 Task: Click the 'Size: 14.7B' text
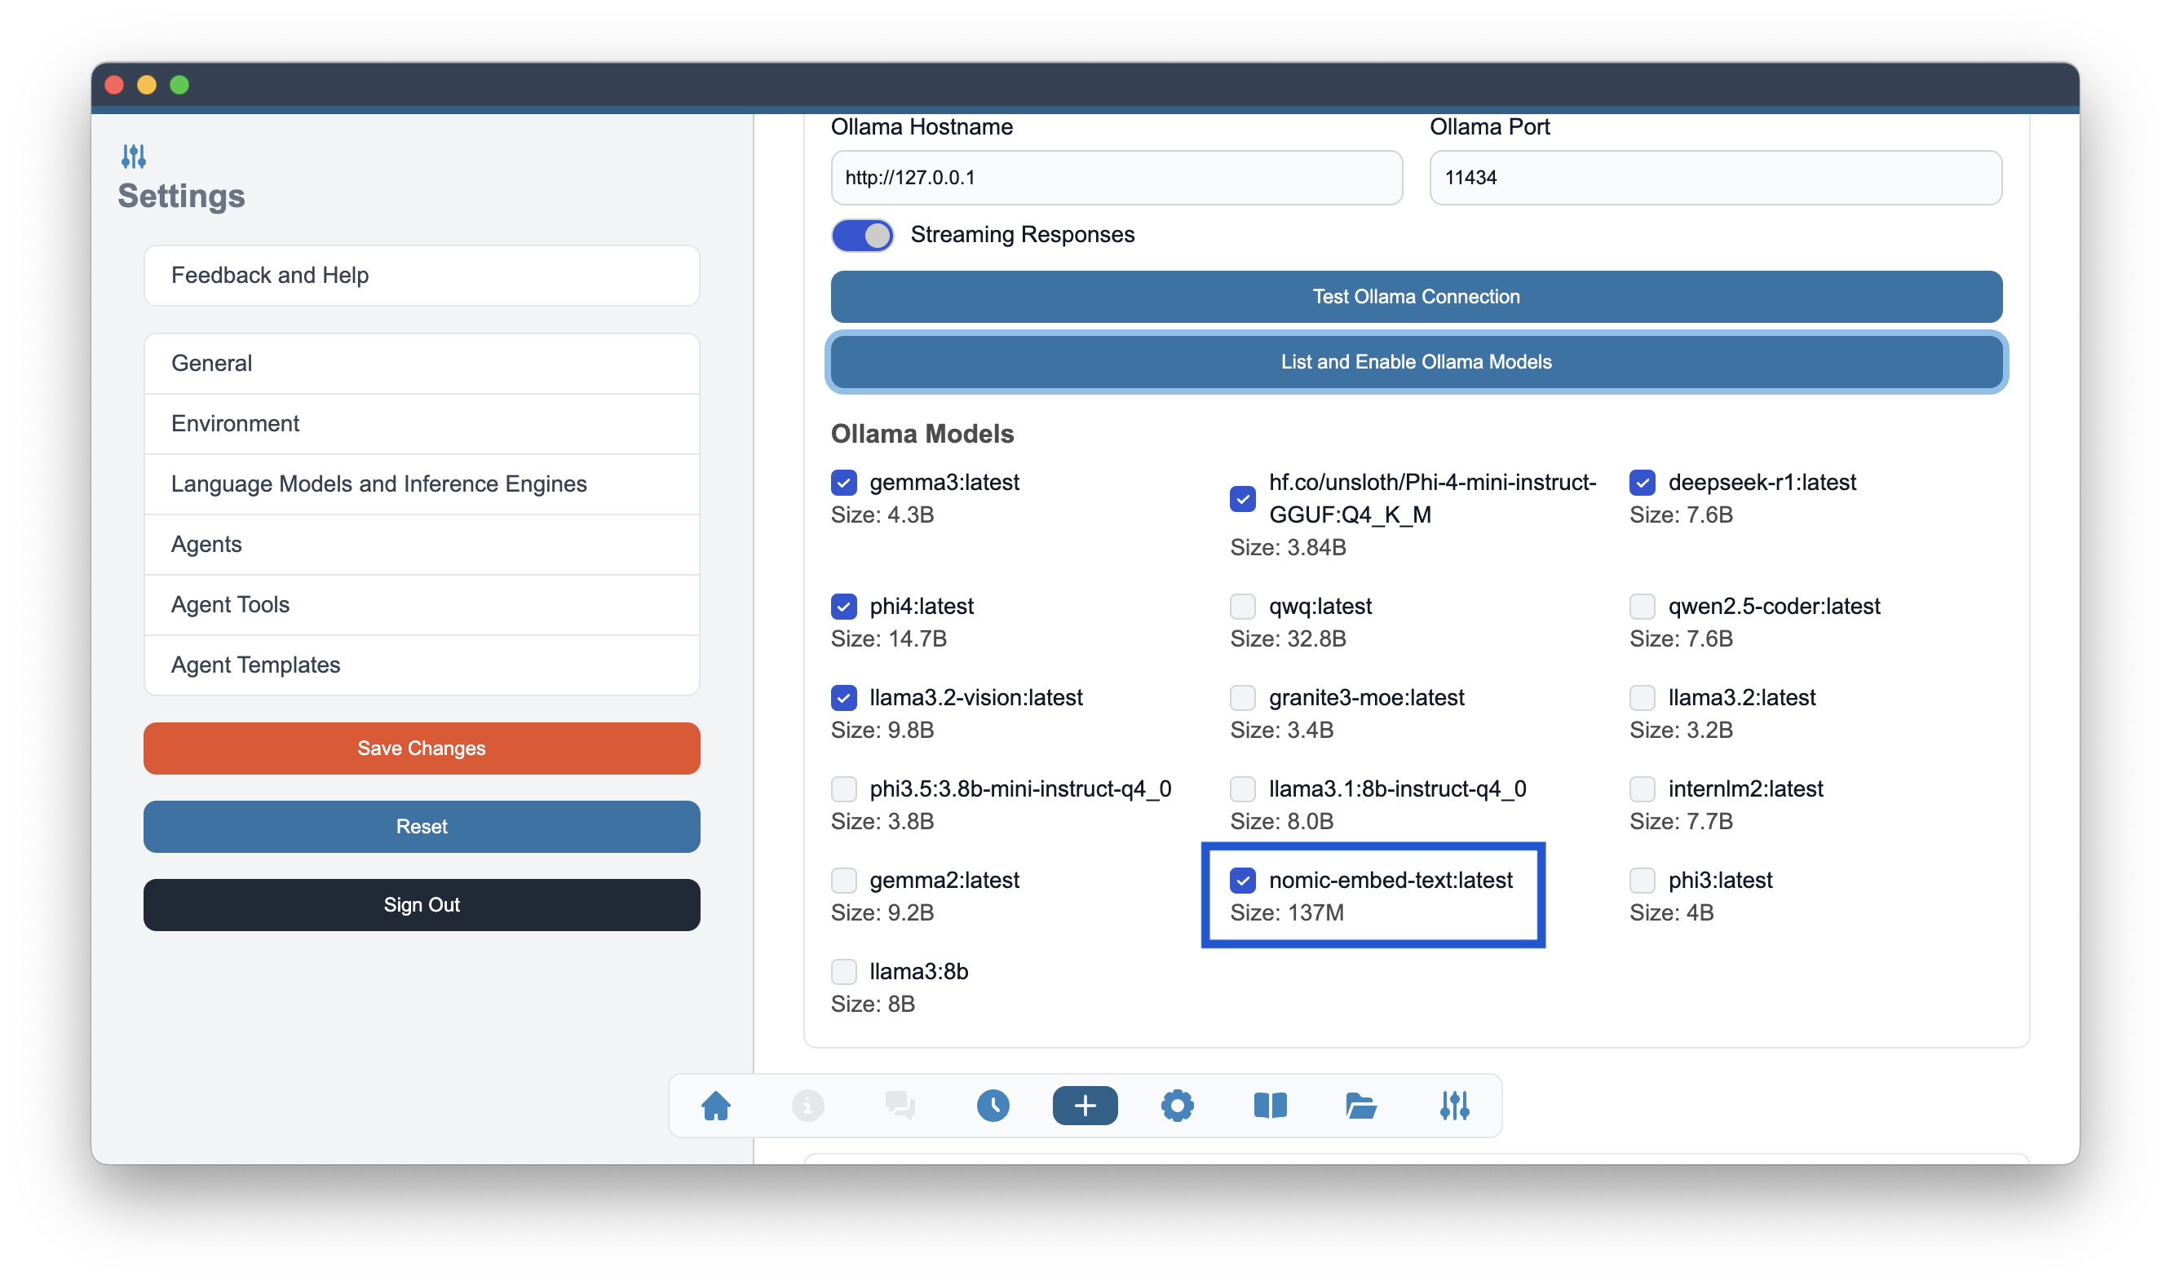888,639
